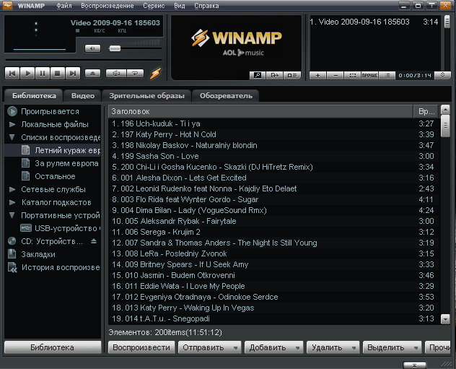This screenshot has width=456, height=369.
Task: Switch to the Обозреватель tab
Action: tap(226, 96)
